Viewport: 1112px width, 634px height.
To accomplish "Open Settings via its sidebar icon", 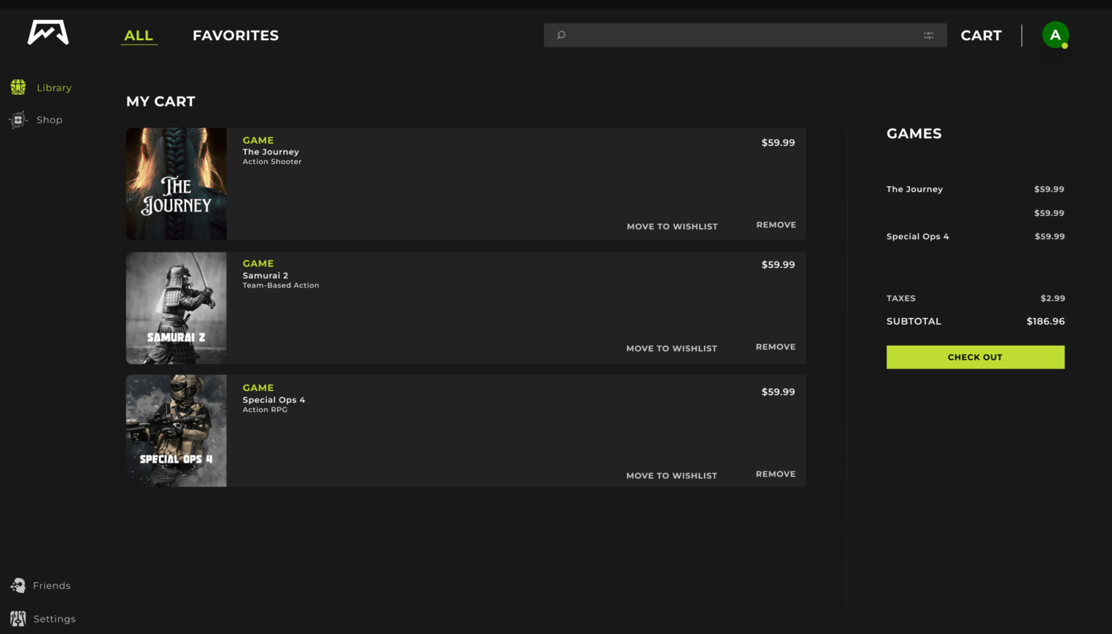I will [x=18, y=619].
